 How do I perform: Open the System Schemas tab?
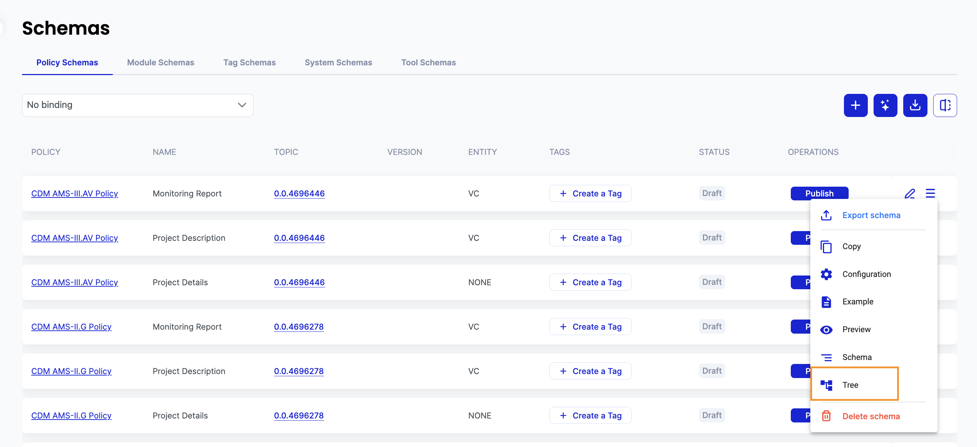coord(338,62)
